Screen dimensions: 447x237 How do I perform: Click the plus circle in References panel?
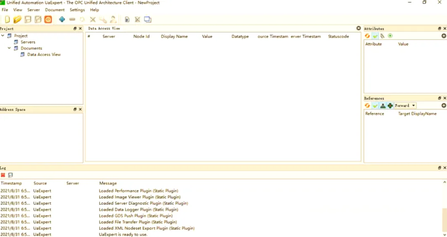444,106
